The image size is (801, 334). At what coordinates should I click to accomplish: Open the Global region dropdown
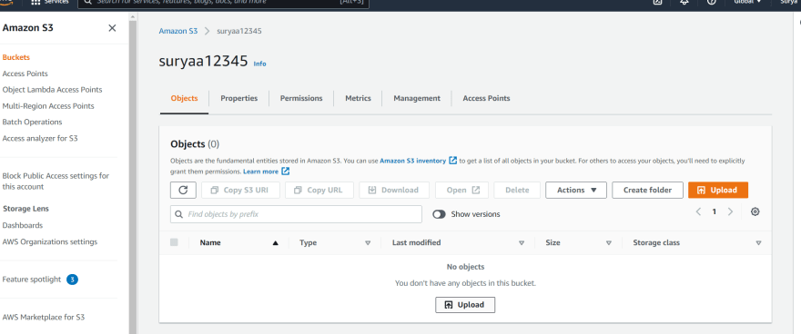click(747, 2)
